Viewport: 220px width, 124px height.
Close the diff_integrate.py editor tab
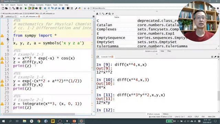(x=39, y=17)
